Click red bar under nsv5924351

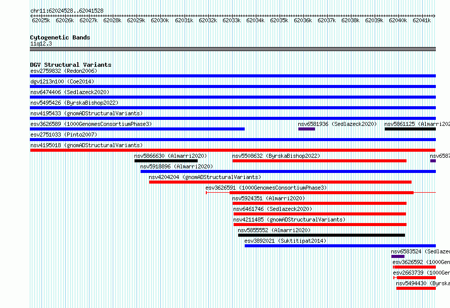[320, 203]
